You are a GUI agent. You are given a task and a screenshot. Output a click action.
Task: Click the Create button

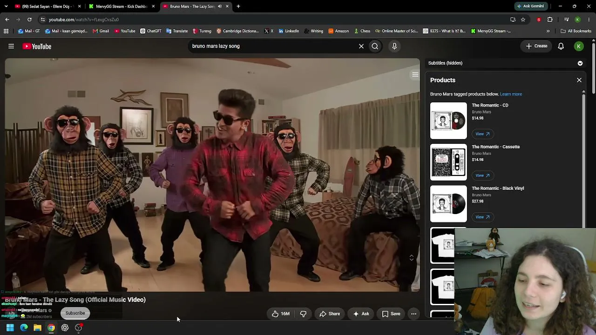[x=536, y=46]
